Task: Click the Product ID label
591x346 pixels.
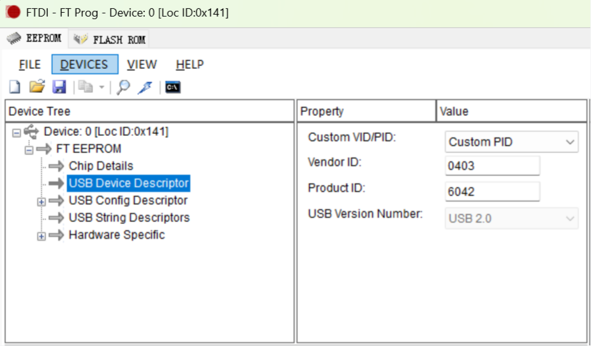Action: 336,188
